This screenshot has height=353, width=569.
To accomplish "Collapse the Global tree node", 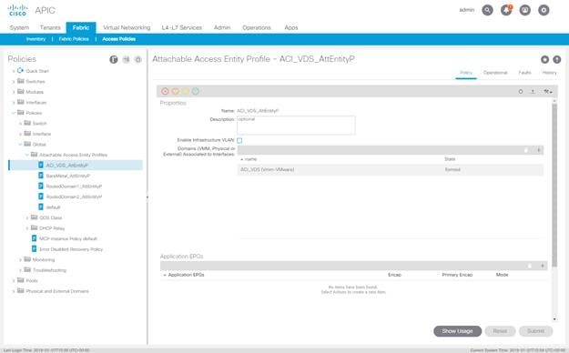I will (x=20, y=145).
